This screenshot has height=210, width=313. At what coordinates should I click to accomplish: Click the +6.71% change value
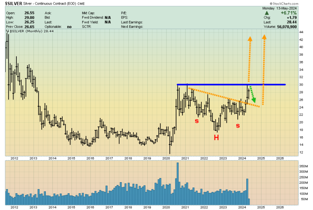point(287,13)
